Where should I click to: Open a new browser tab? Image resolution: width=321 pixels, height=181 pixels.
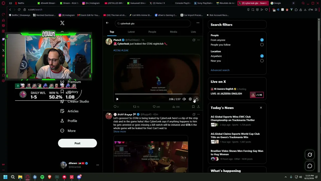(x=293, y=3)
